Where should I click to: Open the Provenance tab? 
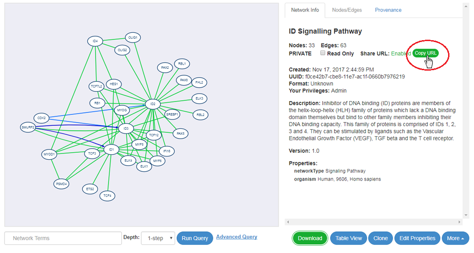pos(388,10)
